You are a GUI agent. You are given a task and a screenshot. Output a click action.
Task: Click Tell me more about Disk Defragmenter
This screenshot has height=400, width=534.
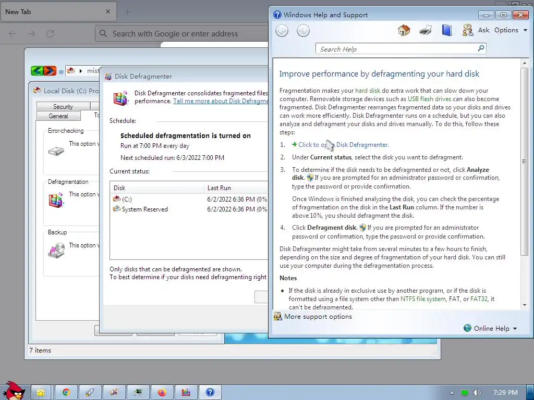tap(221, 101)
